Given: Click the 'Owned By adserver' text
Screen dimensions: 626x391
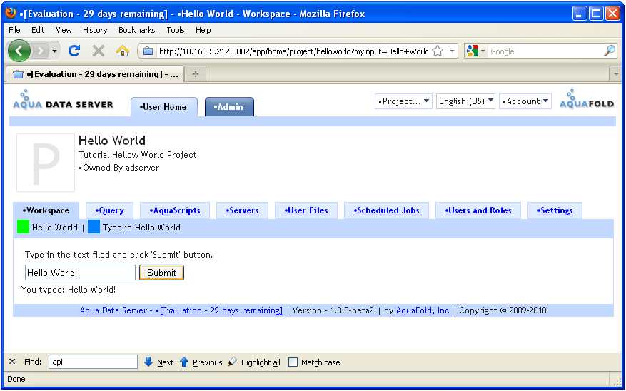Looking at the screenshot, I should (119, 168).
